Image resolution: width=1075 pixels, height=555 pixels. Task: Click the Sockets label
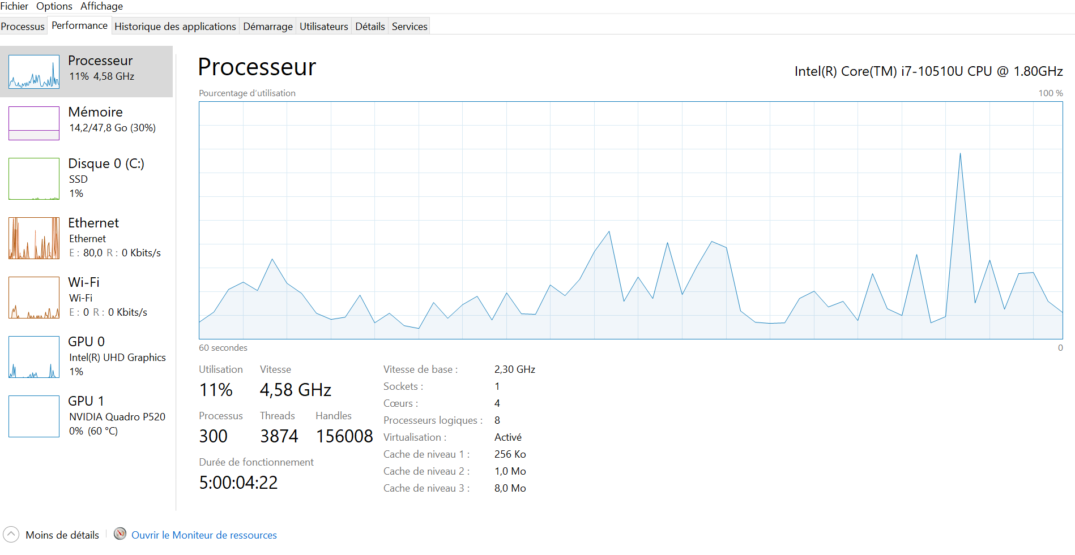[x=403, y=386]
